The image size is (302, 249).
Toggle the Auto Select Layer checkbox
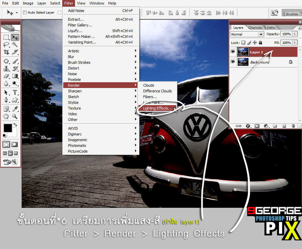pos(25,12)
